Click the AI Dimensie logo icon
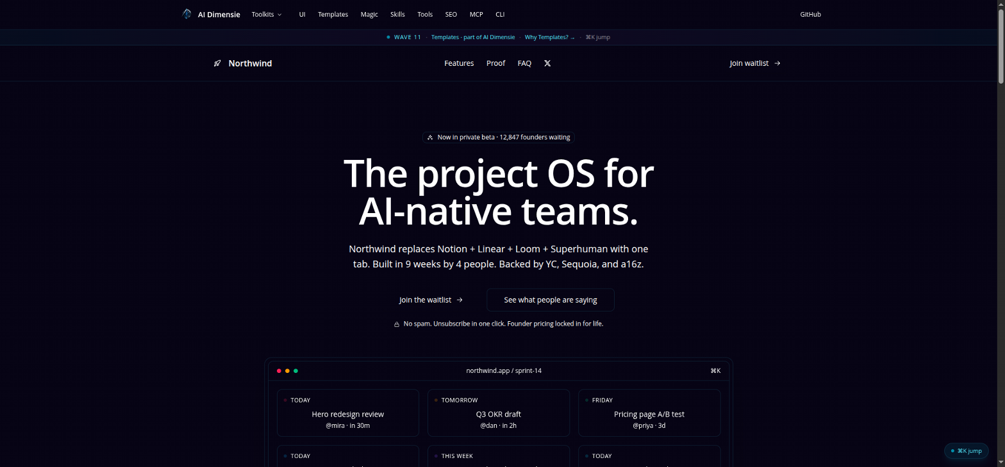 (187, 14)
